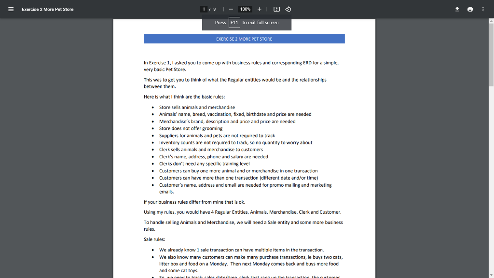Click 'In Exercise 1, I asked you' paragraph
The width and height of the screenshot is (494, 278).
[x=241, y=66]
